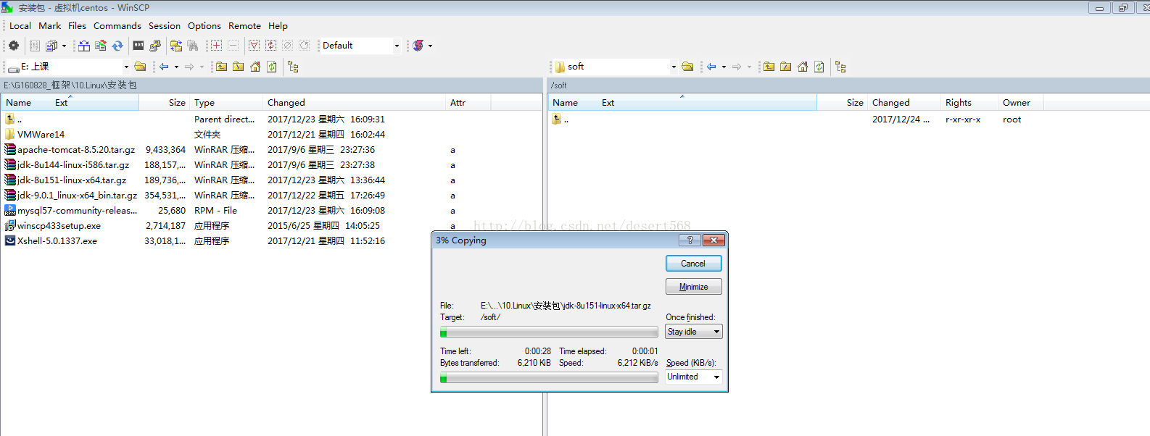Open the Default transfer settings dropdown
This screenshot has height=436, width=1150.
point(397,46)
